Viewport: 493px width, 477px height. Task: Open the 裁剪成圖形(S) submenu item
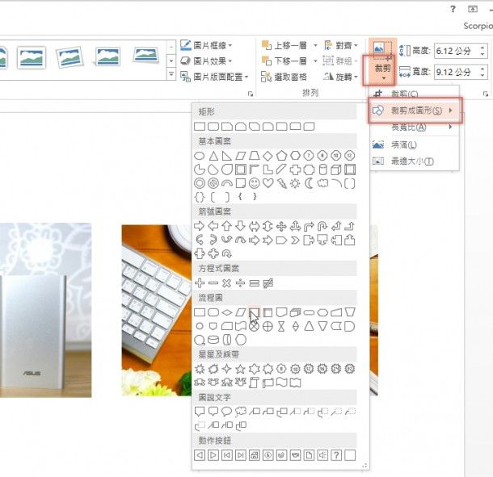pyautogui.click(x=415, y=111)
